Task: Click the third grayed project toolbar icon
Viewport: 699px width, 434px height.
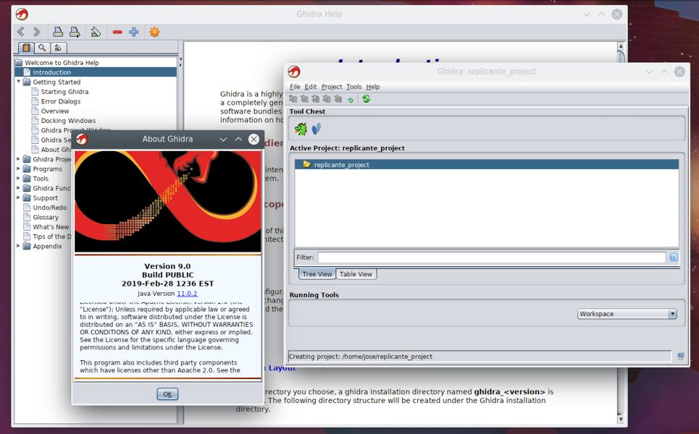Action: (x=315, y=99)
